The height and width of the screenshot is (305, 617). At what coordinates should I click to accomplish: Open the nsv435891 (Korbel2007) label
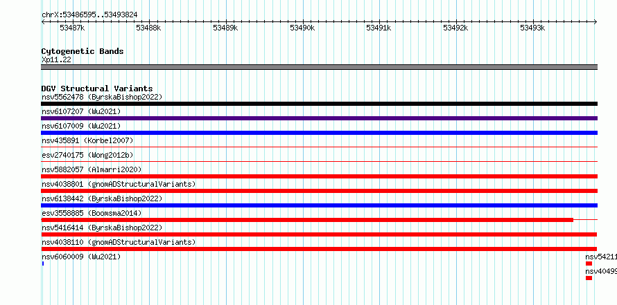tap(87, 140)
